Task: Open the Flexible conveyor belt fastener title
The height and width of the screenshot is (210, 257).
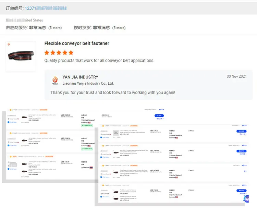Action: click(x=77, y=44)
